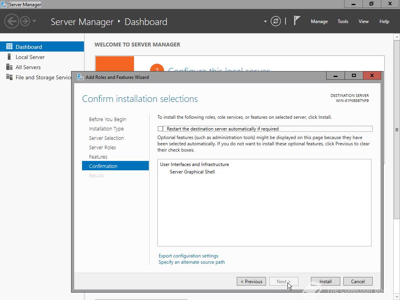Viewport: 400px width, 300px height.
Task: Open the notifications flag icon
Action: click(297, 21)
